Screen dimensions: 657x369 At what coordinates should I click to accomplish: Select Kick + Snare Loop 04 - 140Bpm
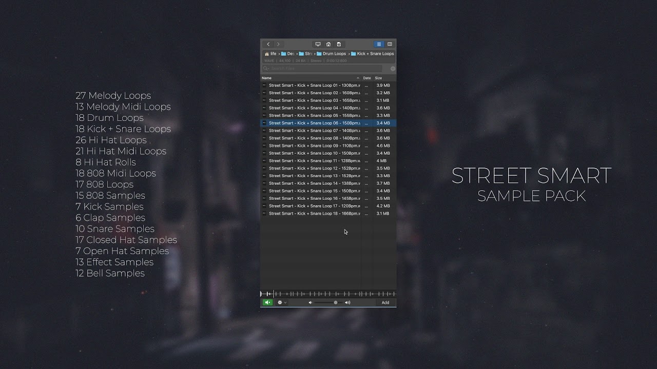coord(328,108)
